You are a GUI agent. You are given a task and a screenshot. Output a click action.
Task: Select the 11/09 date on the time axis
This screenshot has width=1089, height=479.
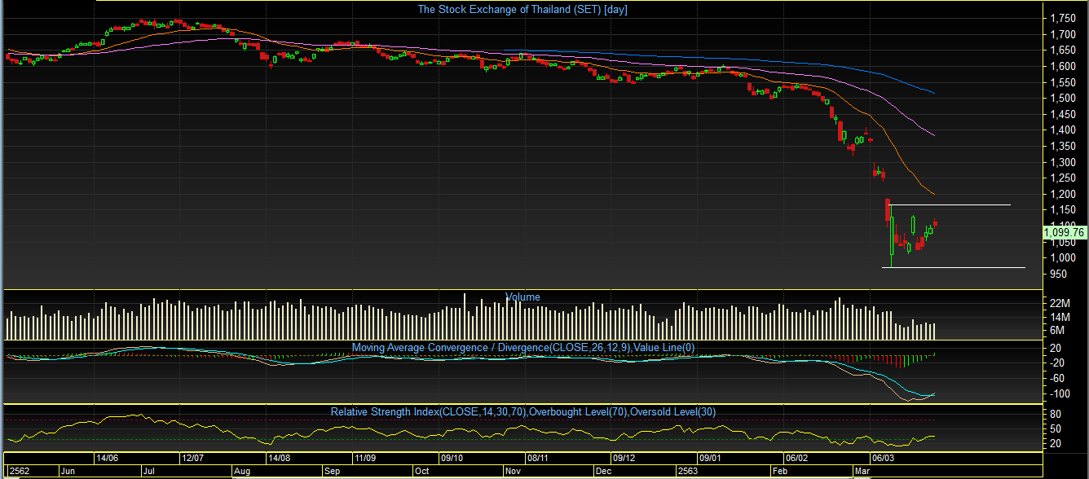pyautogui.click(x=364, y=459)
